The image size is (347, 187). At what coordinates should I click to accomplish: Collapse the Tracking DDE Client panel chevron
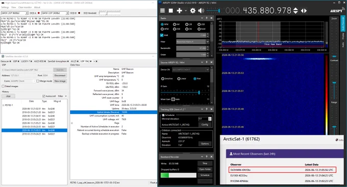(x=202, y=109)
